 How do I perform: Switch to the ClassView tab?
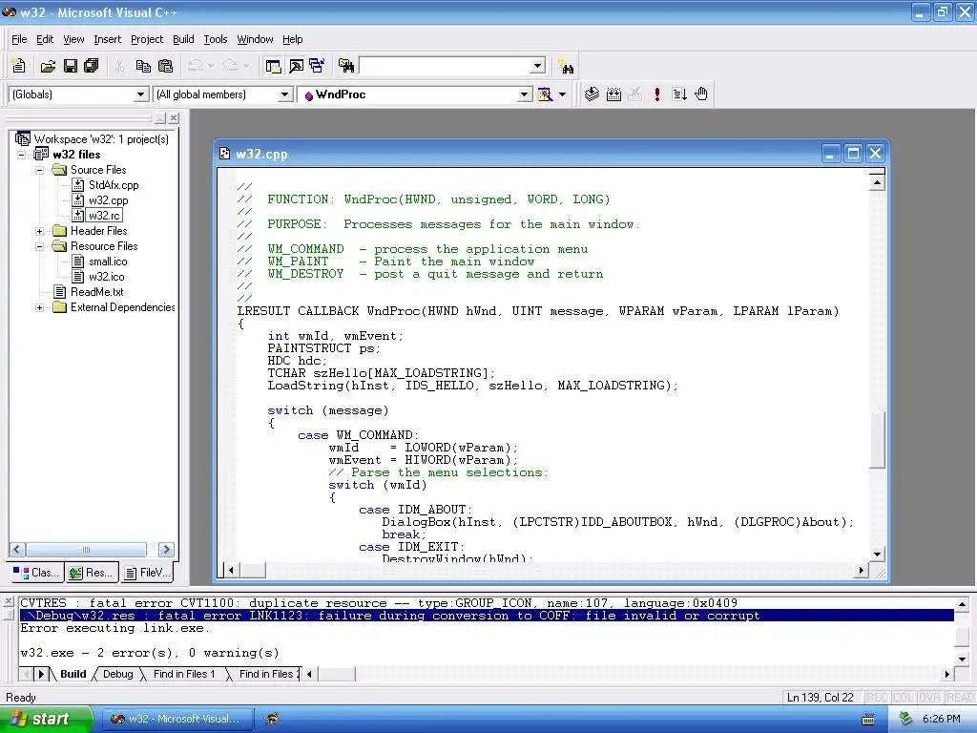pos(36,573)
